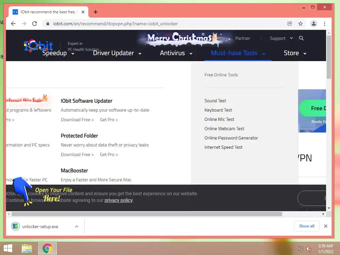
Task: Share this page using the share icon
Action: point(290,24)
